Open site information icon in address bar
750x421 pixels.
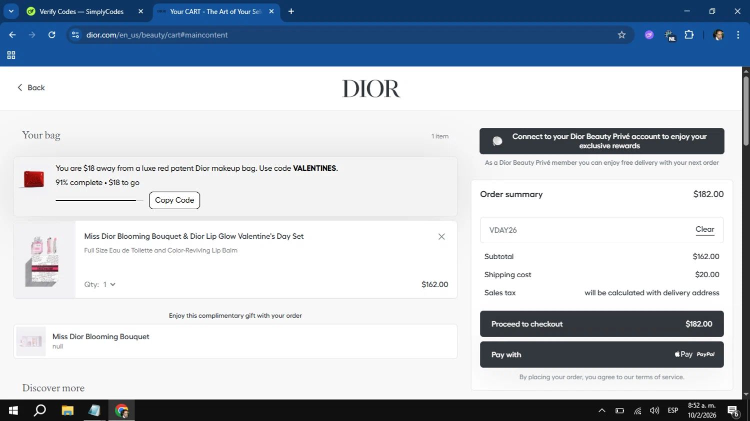tap(75, 35)
